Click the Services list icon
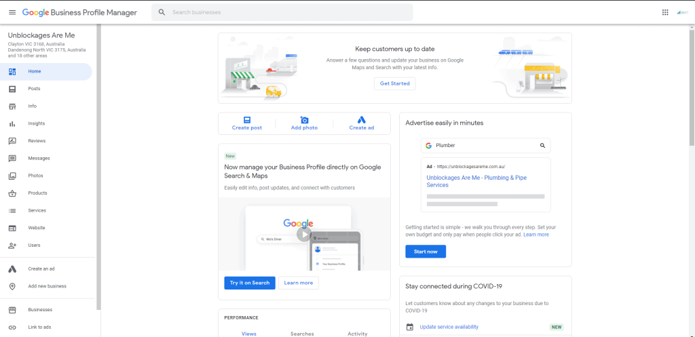This screenshot has width=695, height=337. (x=12, y=210)
